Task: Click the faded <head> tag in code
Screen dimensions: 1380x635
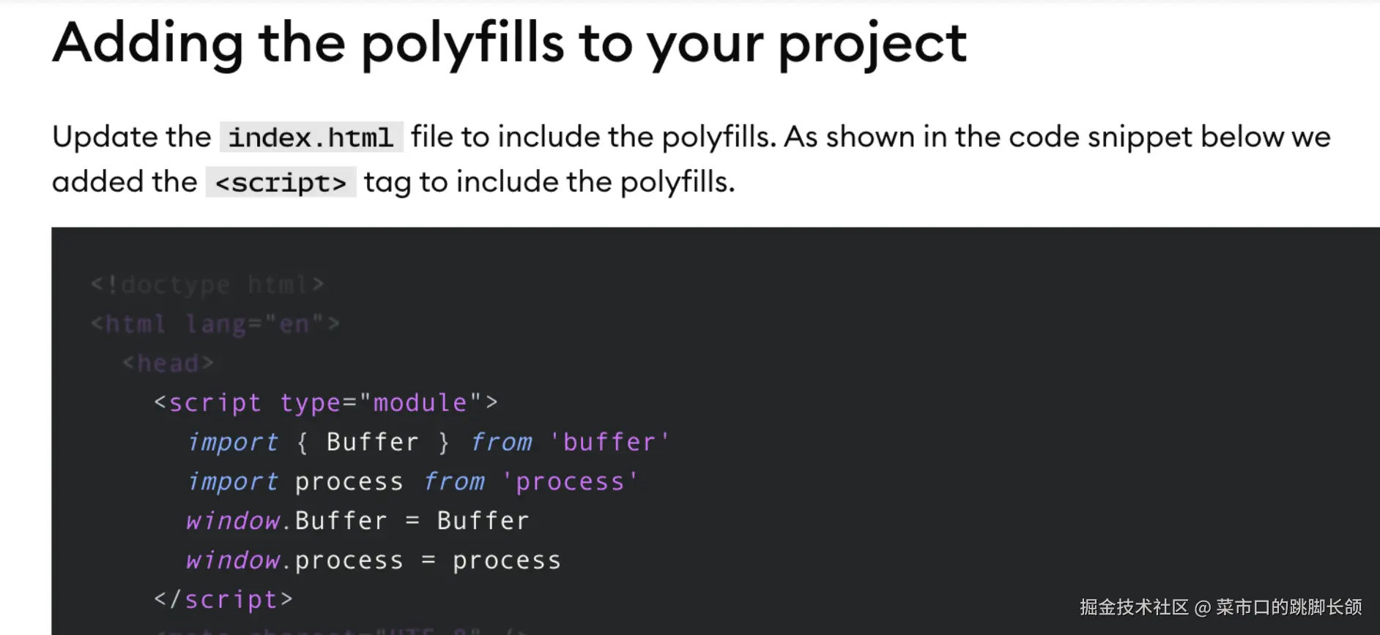Action: [x=168, y=363]
